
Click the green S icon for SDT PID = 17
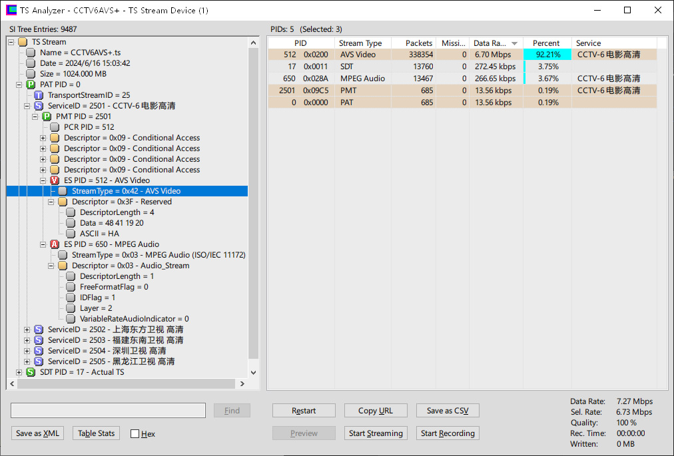click(31, 371)
